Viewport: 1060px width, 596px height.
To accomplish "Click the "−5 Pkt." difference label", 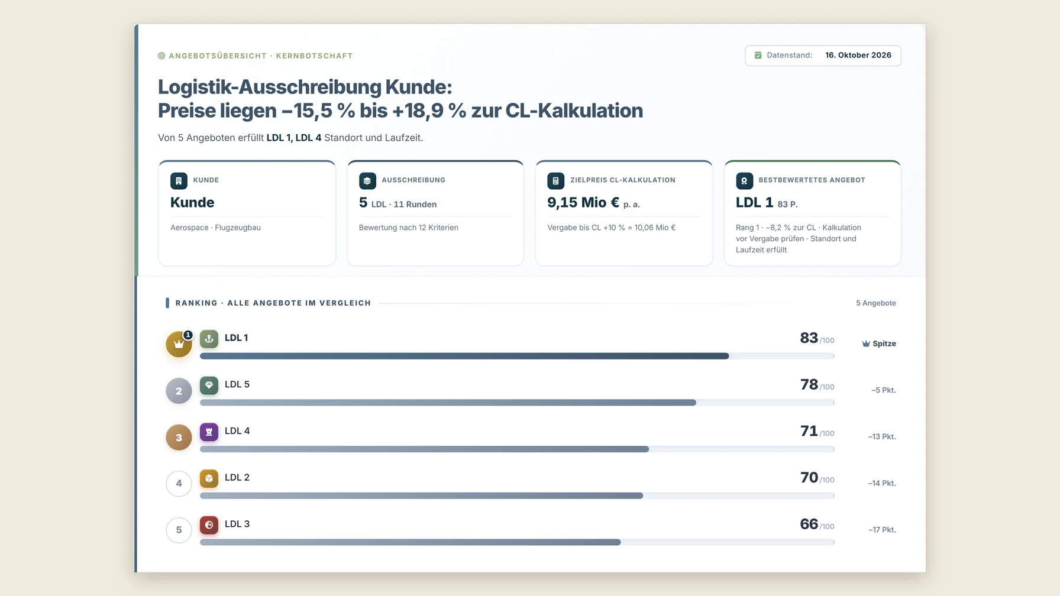I will coord(884,390).
